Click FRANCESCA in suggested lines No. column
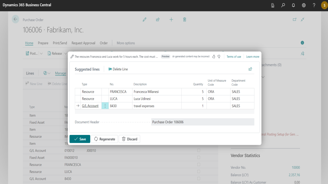 118,91
